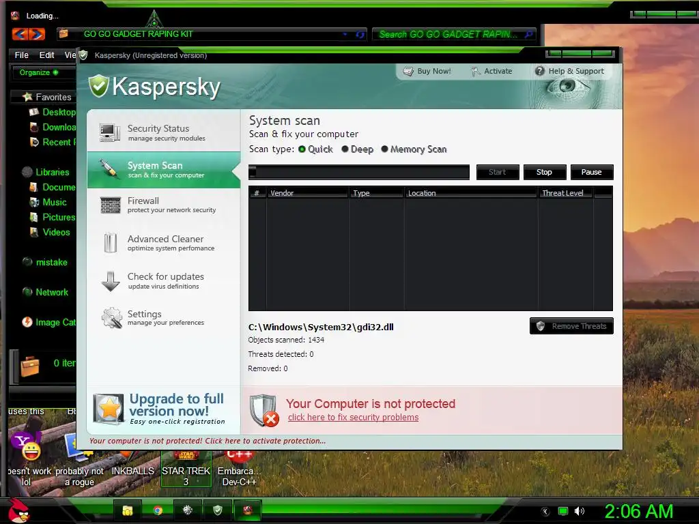Viewport: 699px width, 524px height.
Task: Click the shield icon in taskbar
Action: (217, 510)
